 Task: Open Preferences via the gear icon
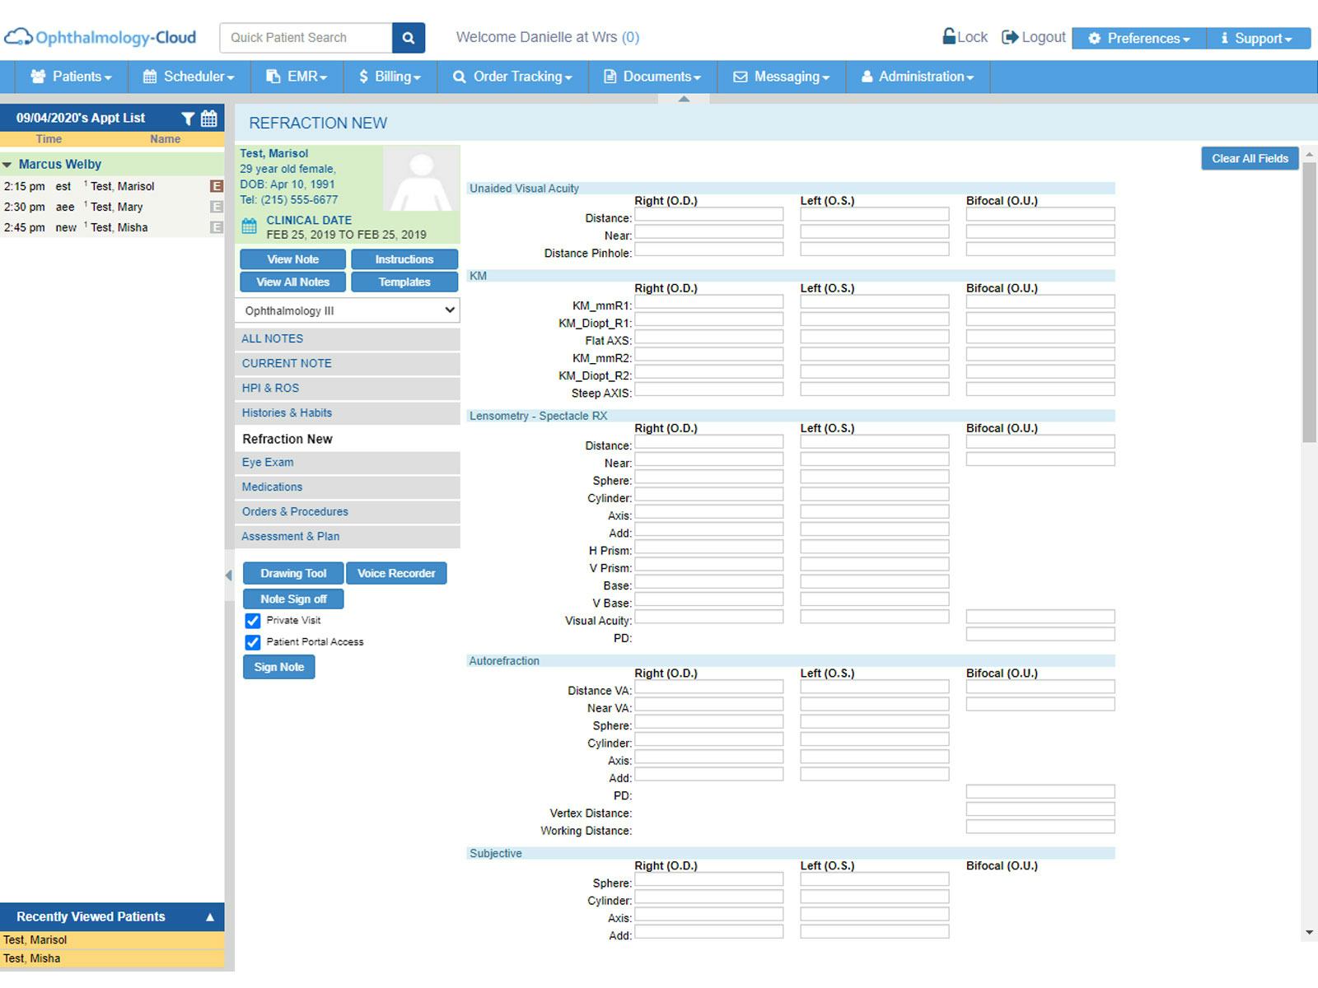pyautogui.click(x=1093, y=38)
